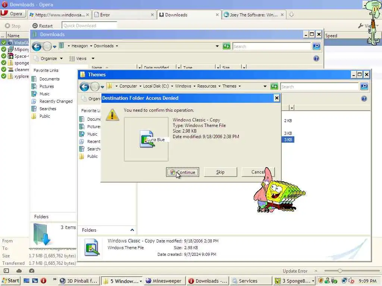Switch to the Error tab in Opera

(124, 15)
